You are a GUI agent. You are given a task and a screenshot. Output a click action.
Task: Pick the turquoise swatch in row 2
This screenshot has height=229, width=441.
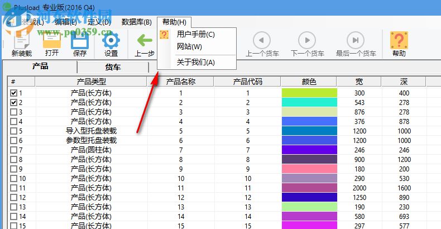click(x=309, y=102)
